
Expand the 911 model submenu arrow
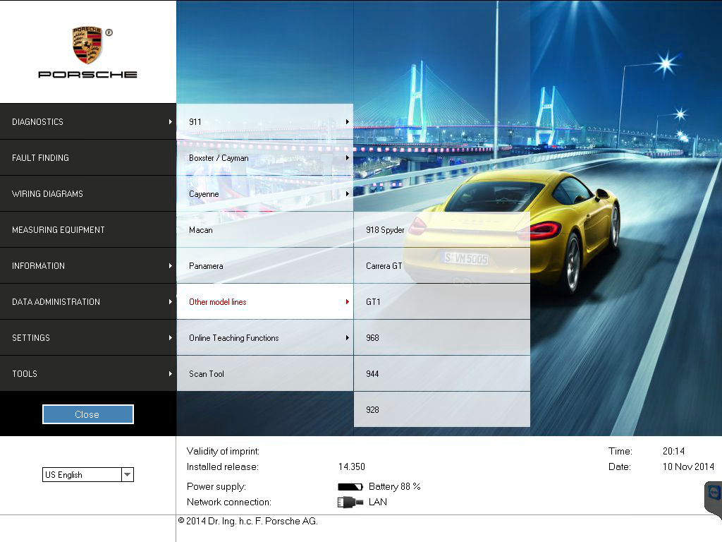tap(347, 122)
